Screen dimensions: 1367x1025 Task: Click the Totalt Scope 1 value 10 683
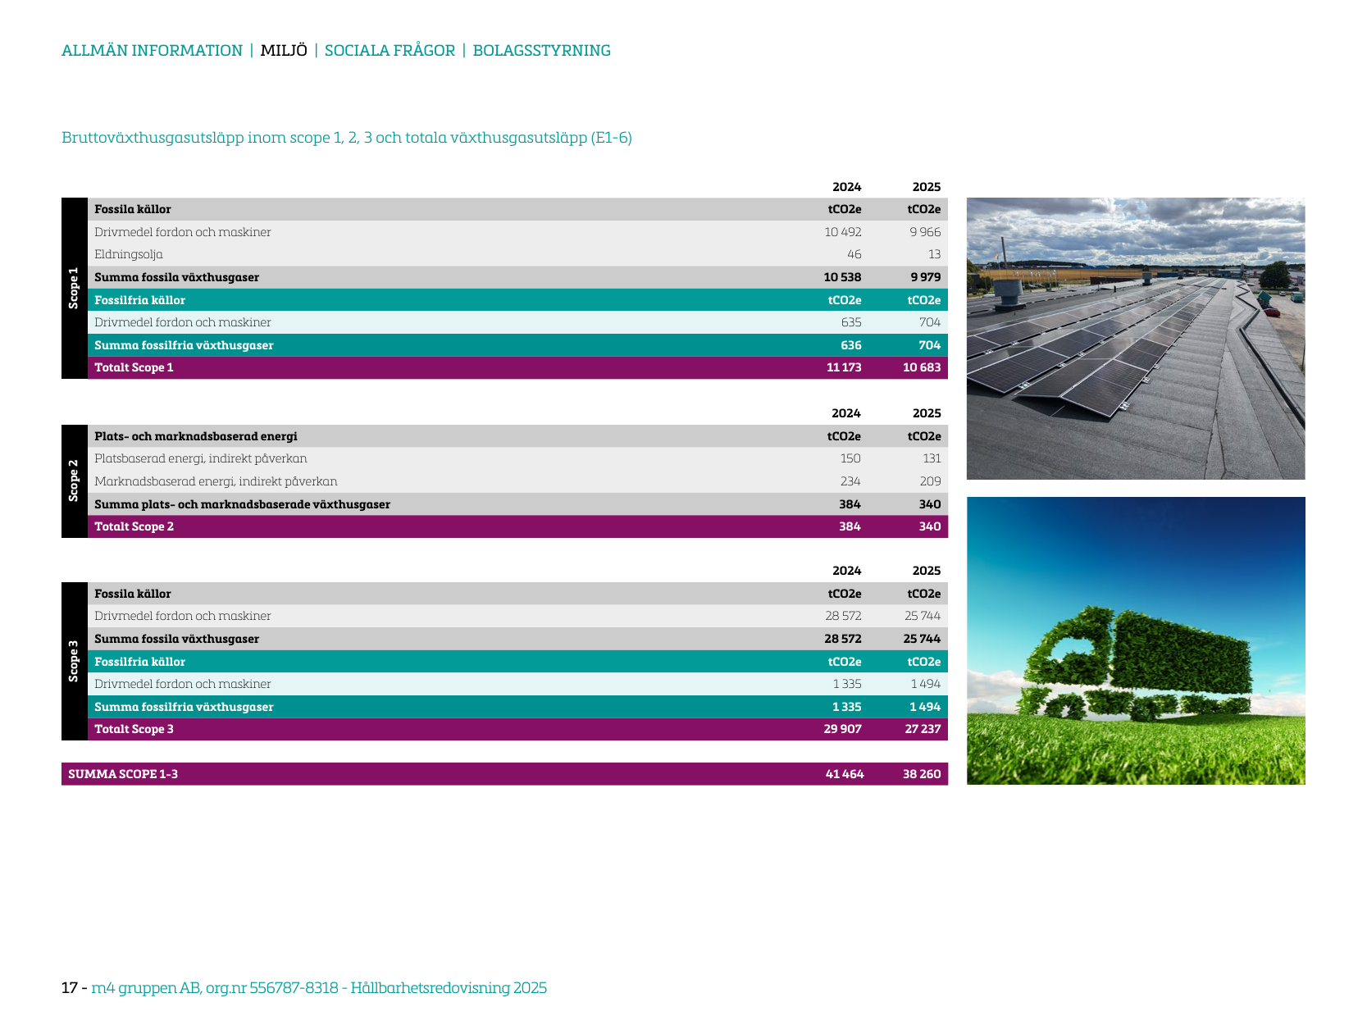pyautogui.click(x=922, y=367)
